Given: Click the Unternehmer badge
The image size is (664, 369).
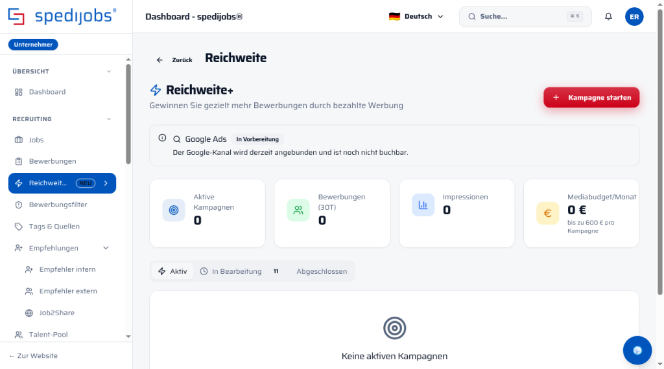Looking at the screenshot, I should [x=33, y=45].
